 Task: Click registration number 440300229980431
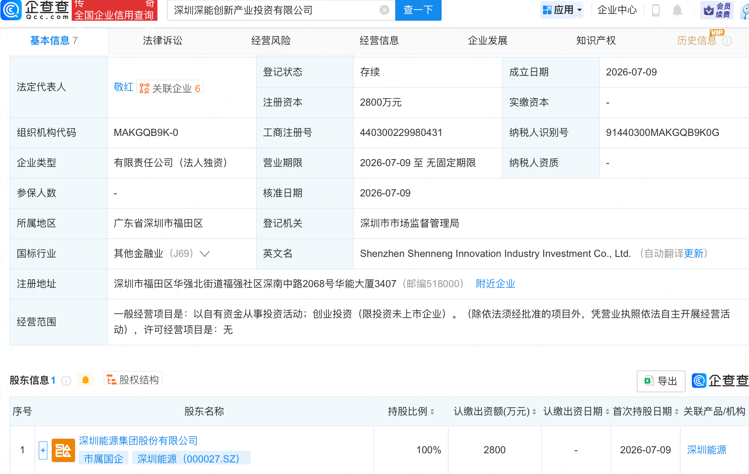point(401,133)
